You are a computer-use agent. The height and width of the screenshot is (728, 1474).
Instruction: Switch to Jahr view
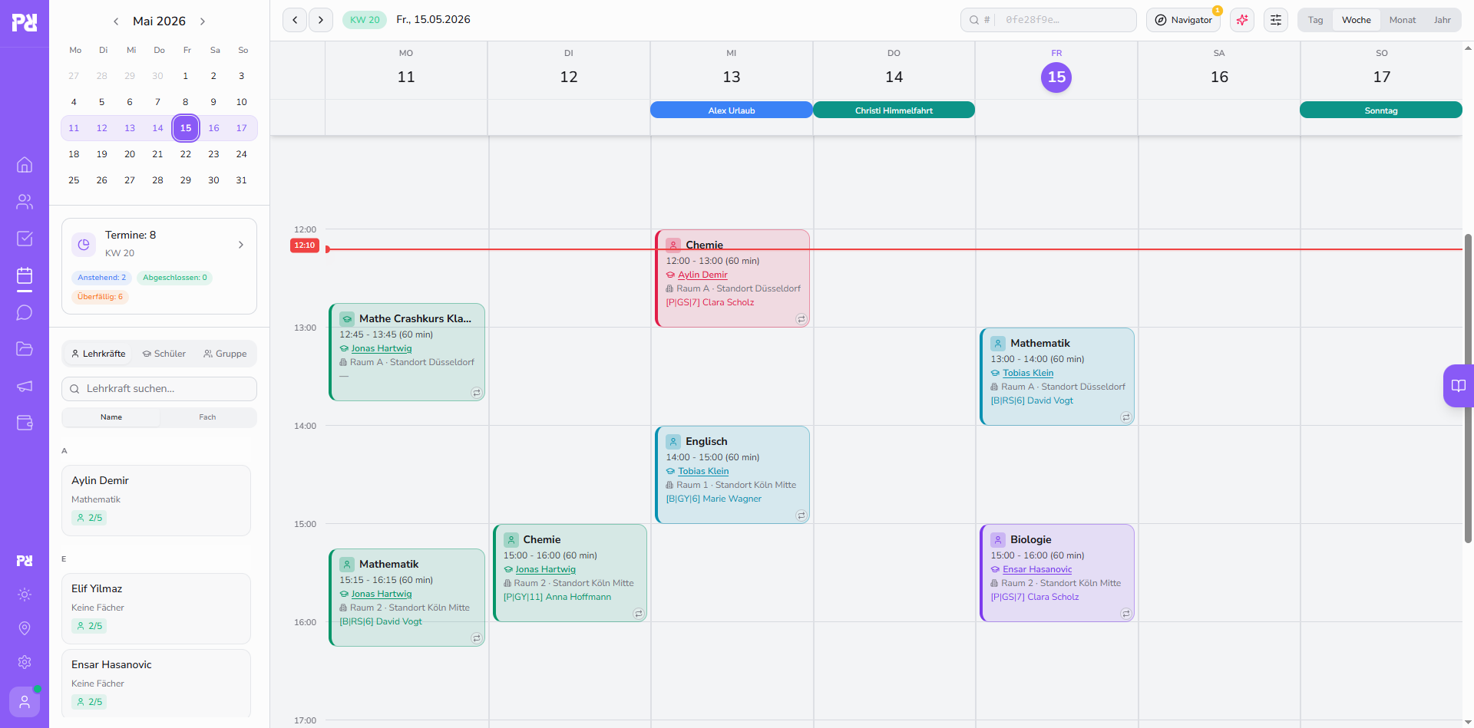tap(1443, 20)
